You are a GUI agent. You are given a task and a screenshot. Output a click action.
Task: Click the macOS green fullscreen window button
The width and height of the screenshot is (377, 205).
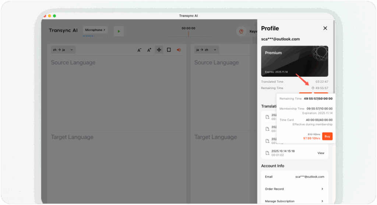tap(54, 16)
